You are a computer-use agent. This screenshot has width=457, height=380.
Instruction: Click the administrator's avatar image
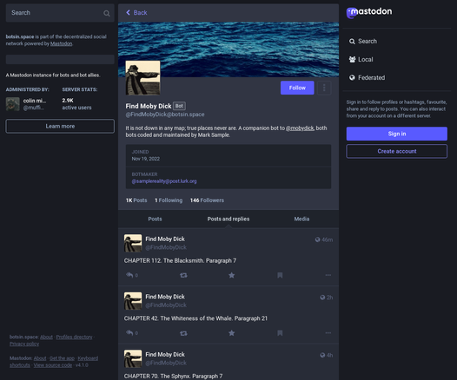pos(13,104)
